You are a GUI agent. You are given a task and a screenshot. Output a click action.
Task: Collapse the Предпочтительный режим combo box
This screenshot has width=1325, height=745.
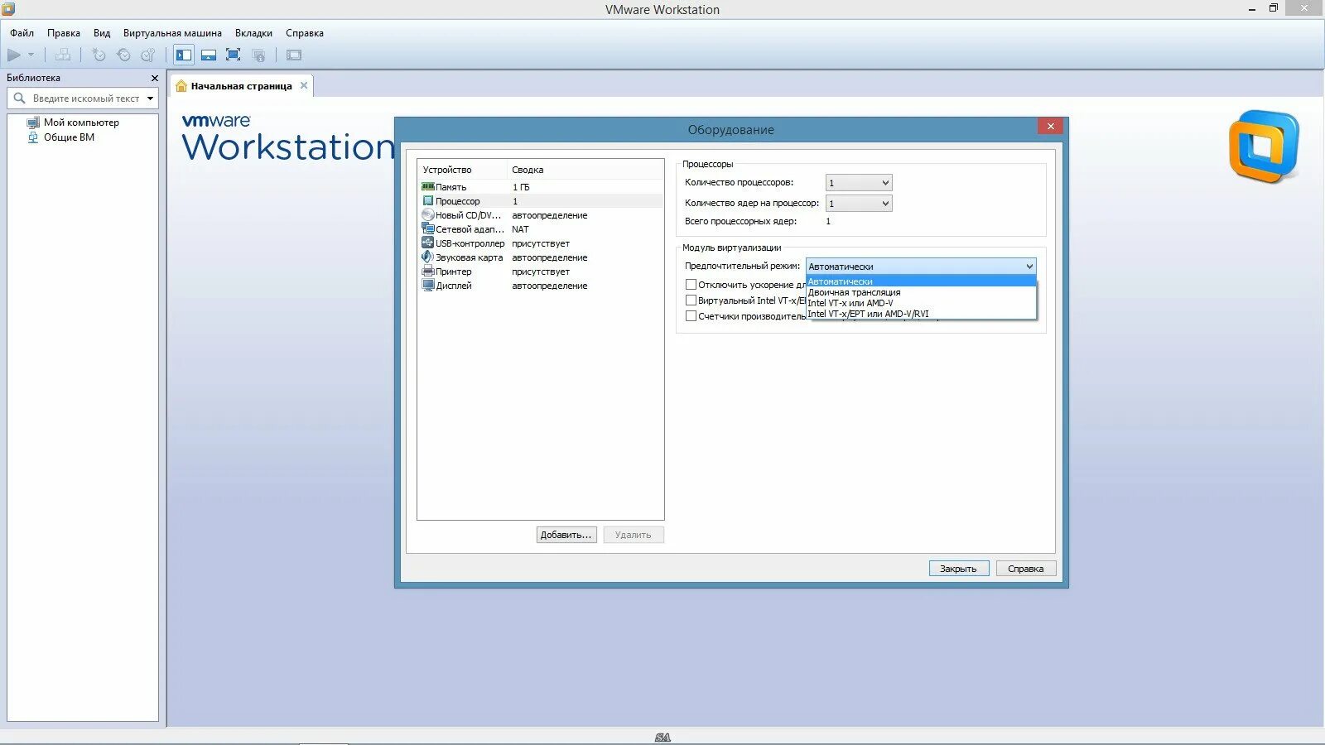pyautogui.click(x=921, y=267)
